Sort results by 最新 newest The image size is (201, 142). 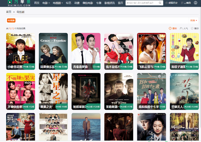173,28
